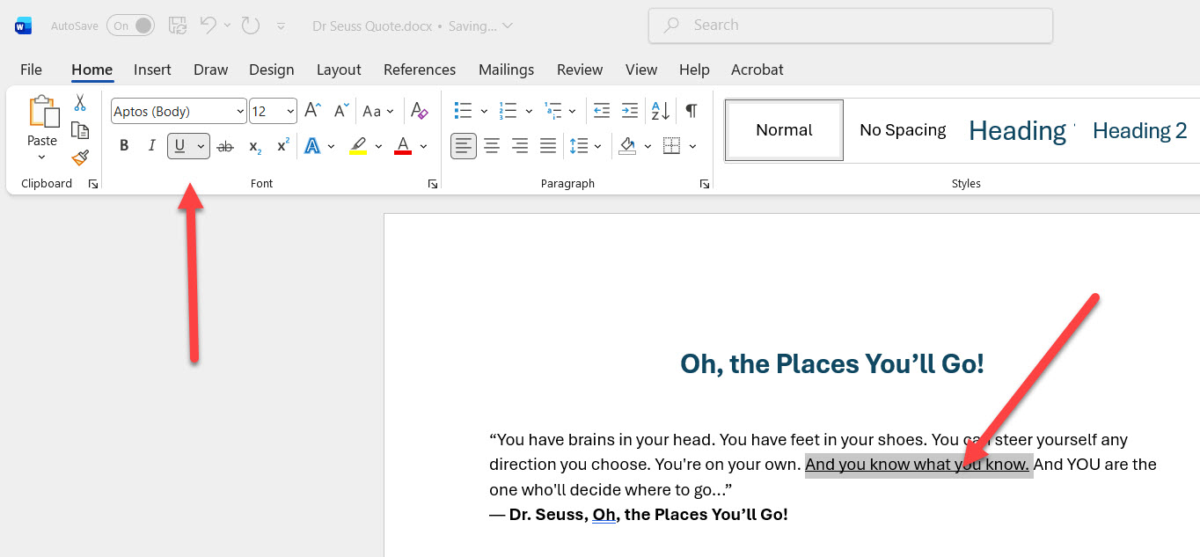Click the line spacing icon
This screenshot has height=557, width=1200.
tap(579, 146)
